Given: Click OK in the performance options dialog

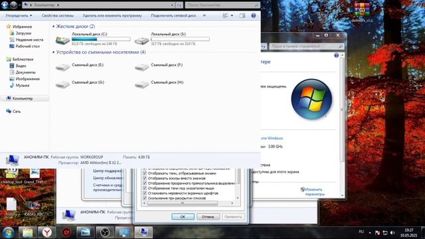Looking at the screenshot, I should (x=183, y=216).
